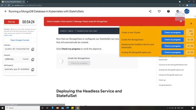Screen dimensions: 196x110
Task: Open Connect to the MongoDB Replica Set outline link
Action: click(173, 65)
